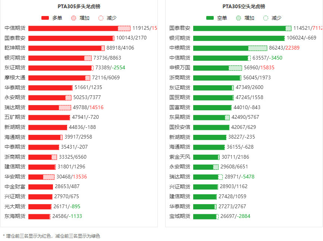323x241 pixels.
Task: Click the red 东海期货 bar
Action: tap(39, 216)
